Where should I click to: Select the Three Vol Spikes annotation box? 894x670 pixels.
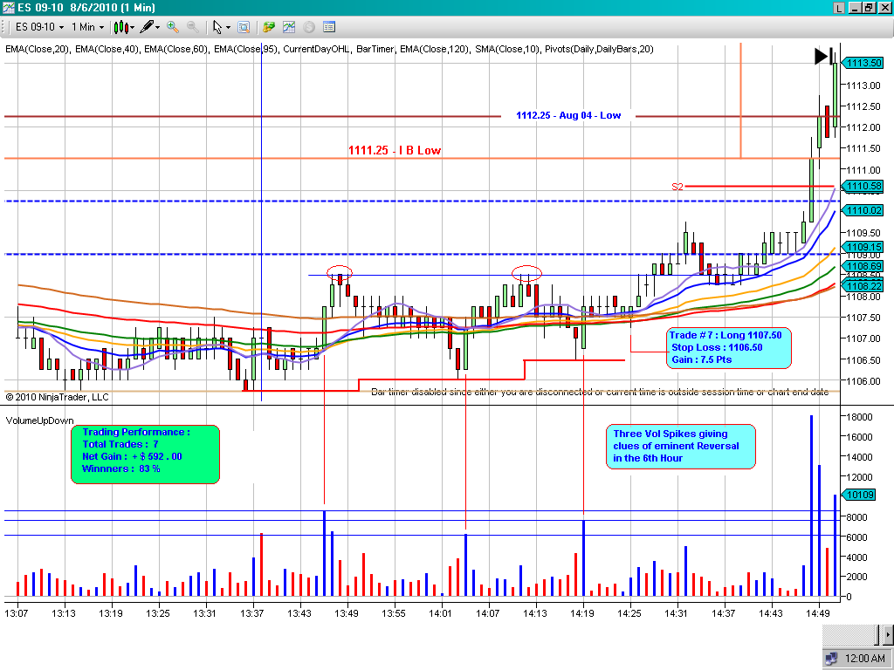(681, 447)
